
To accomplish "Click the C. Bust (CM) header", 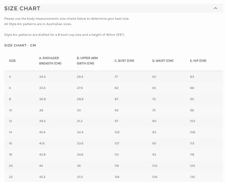I will click(x=124, y=61).
